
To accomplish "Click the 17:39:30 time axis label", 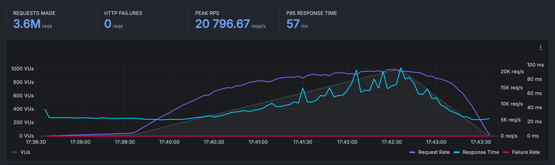I will (x=125, y=142).
